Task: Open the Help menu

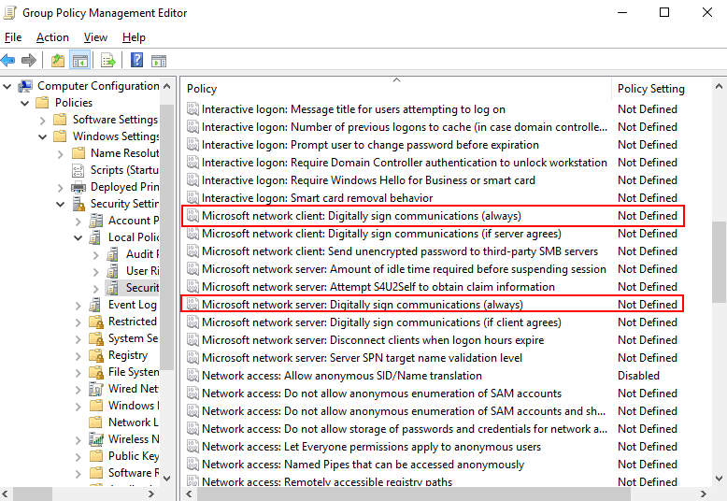Action: (134, 37)
